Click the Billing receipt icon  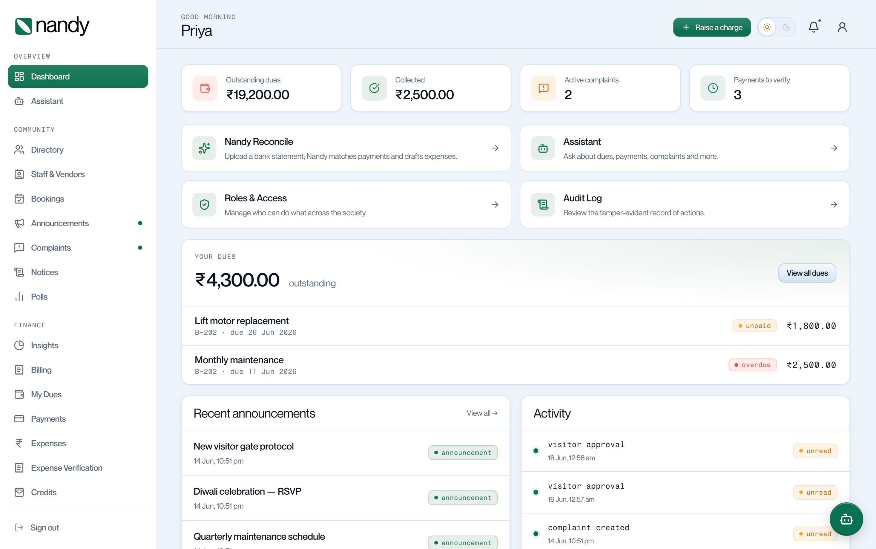pyautogui.click(x=19, y=370)
